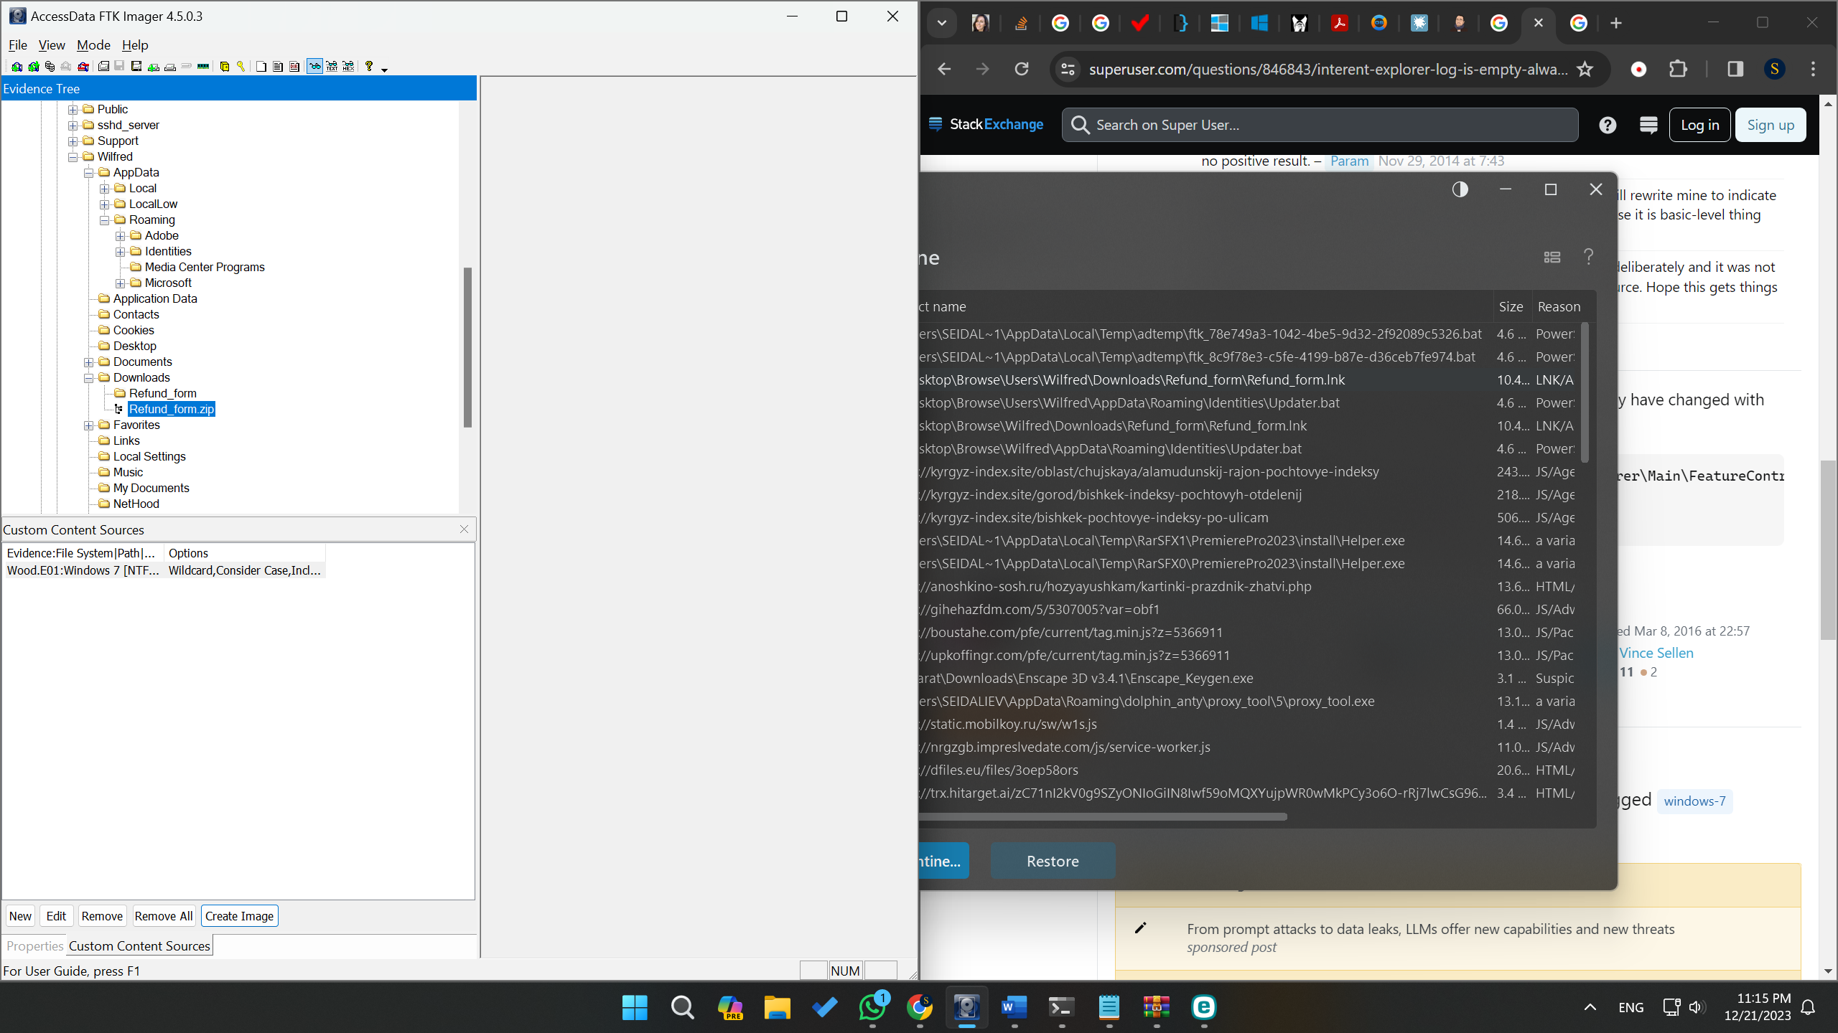The width and height of the screenshot is (1838, 1033).
Task: Click the Sign up button
Action: [1770, 125]
